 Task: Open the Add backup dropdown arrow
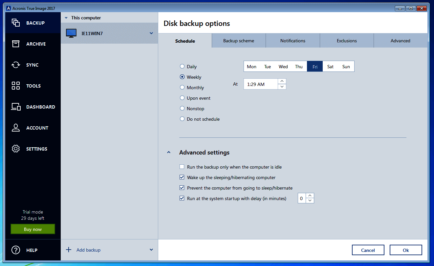coord(151,250)
